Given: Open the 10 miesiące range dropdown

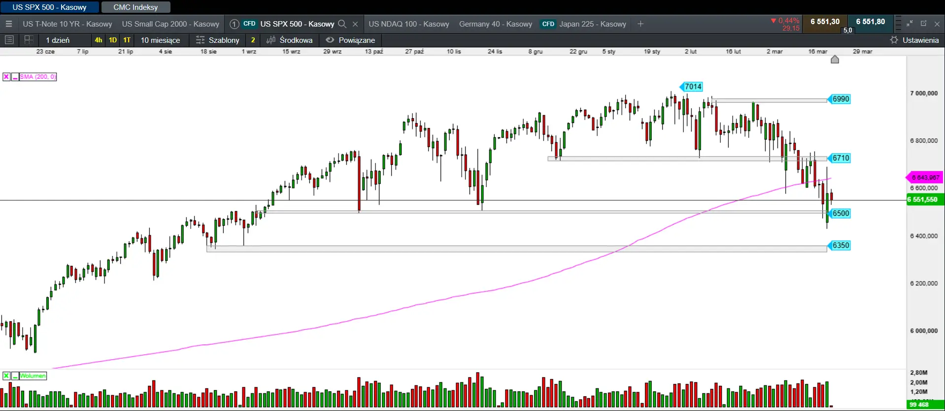Looking at the screenshot, I should 160,40.
